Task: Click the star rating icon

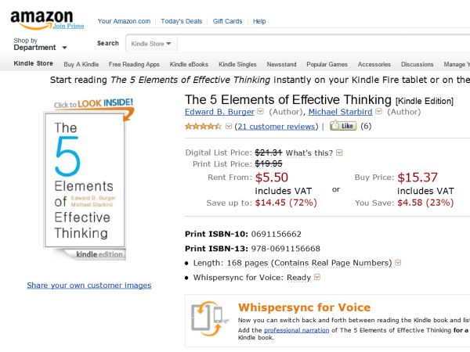Action: point(203,126)
